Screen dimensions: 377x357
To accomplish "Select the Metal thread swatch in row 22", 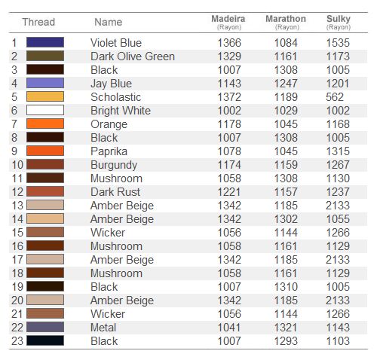I will (45, 327).
